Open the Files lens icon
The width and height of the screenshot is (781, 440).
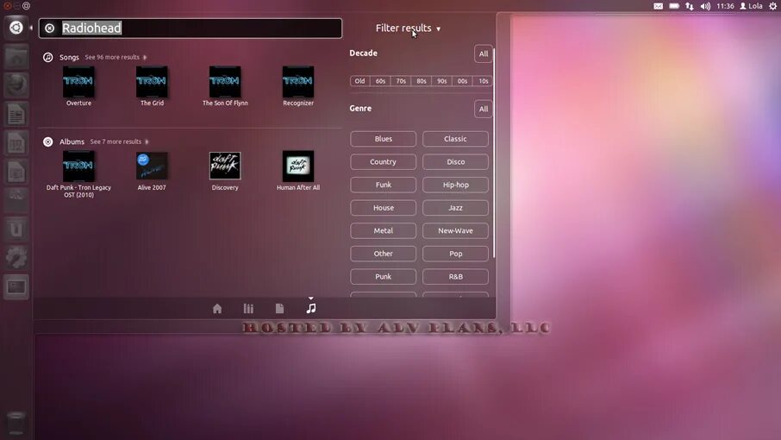[x=279, y=309]
